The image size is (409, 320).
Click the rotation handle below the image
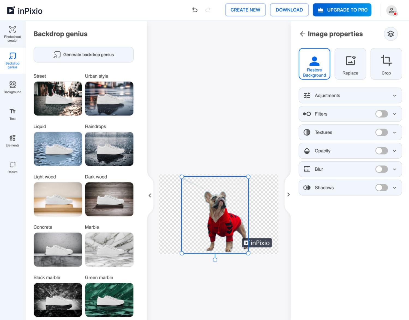[215, 260]
